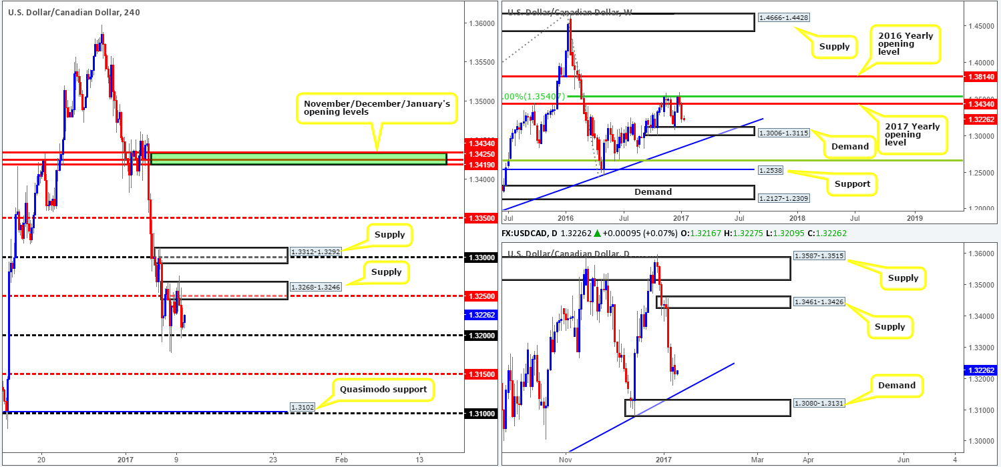This screenshot has height=467, width=1001.
Task: Click the Supply callout beside the 1.3268-1.3246 zone
Action: click(x=387, y=272)
